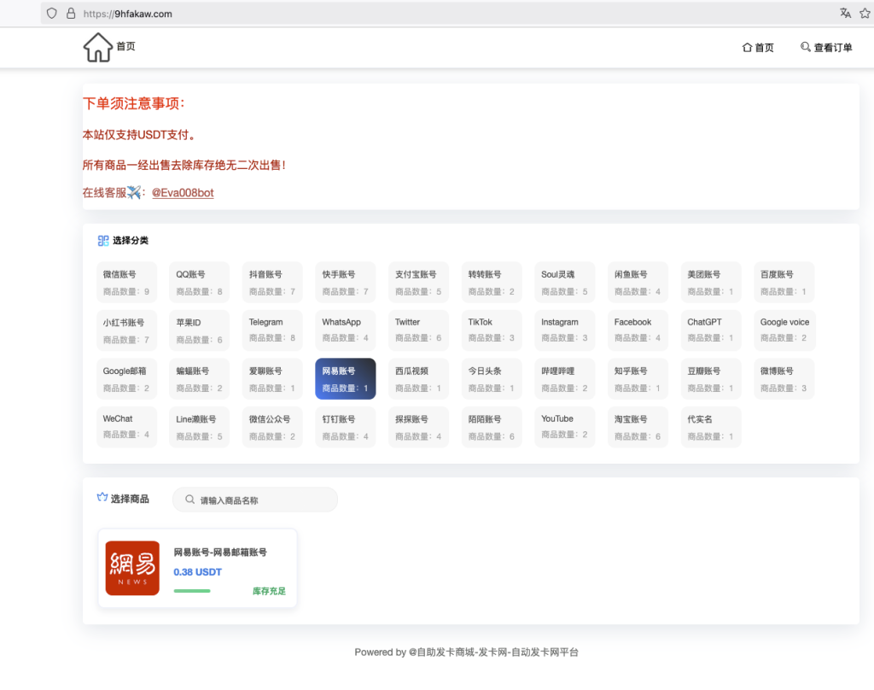Pick the 微博账号 category
874x690 pixels.
point(784,379)
